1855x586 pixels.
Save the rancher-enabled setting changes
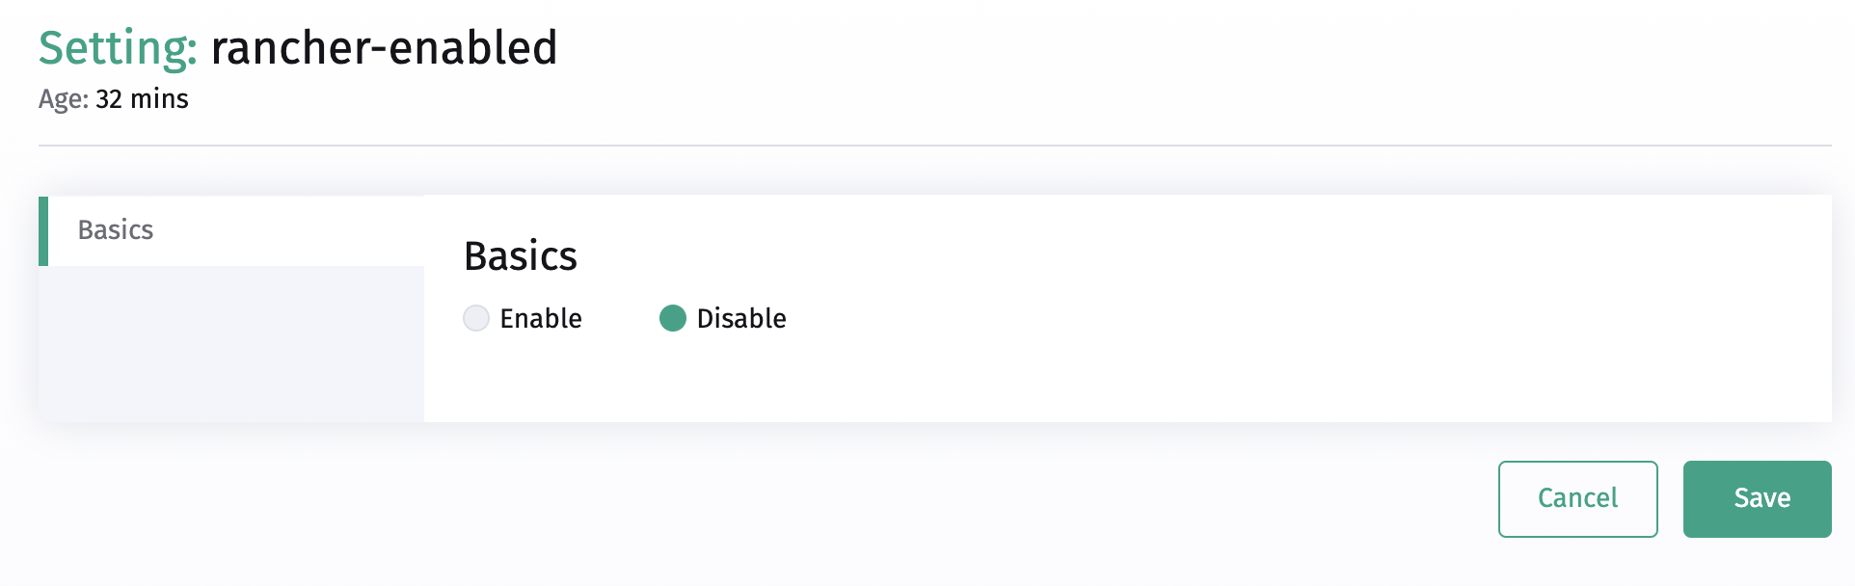coord(1758,498)
